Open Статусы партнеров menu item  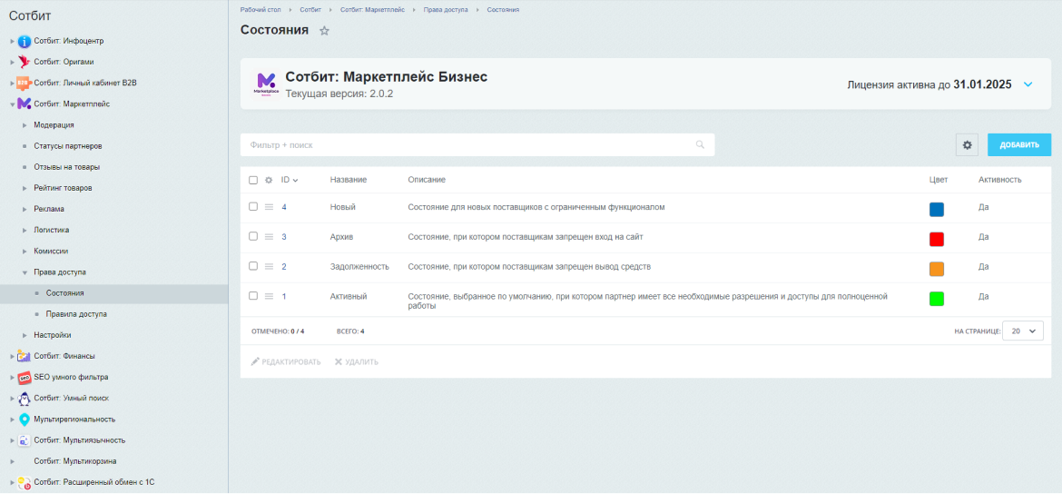(x=68, y=145)
